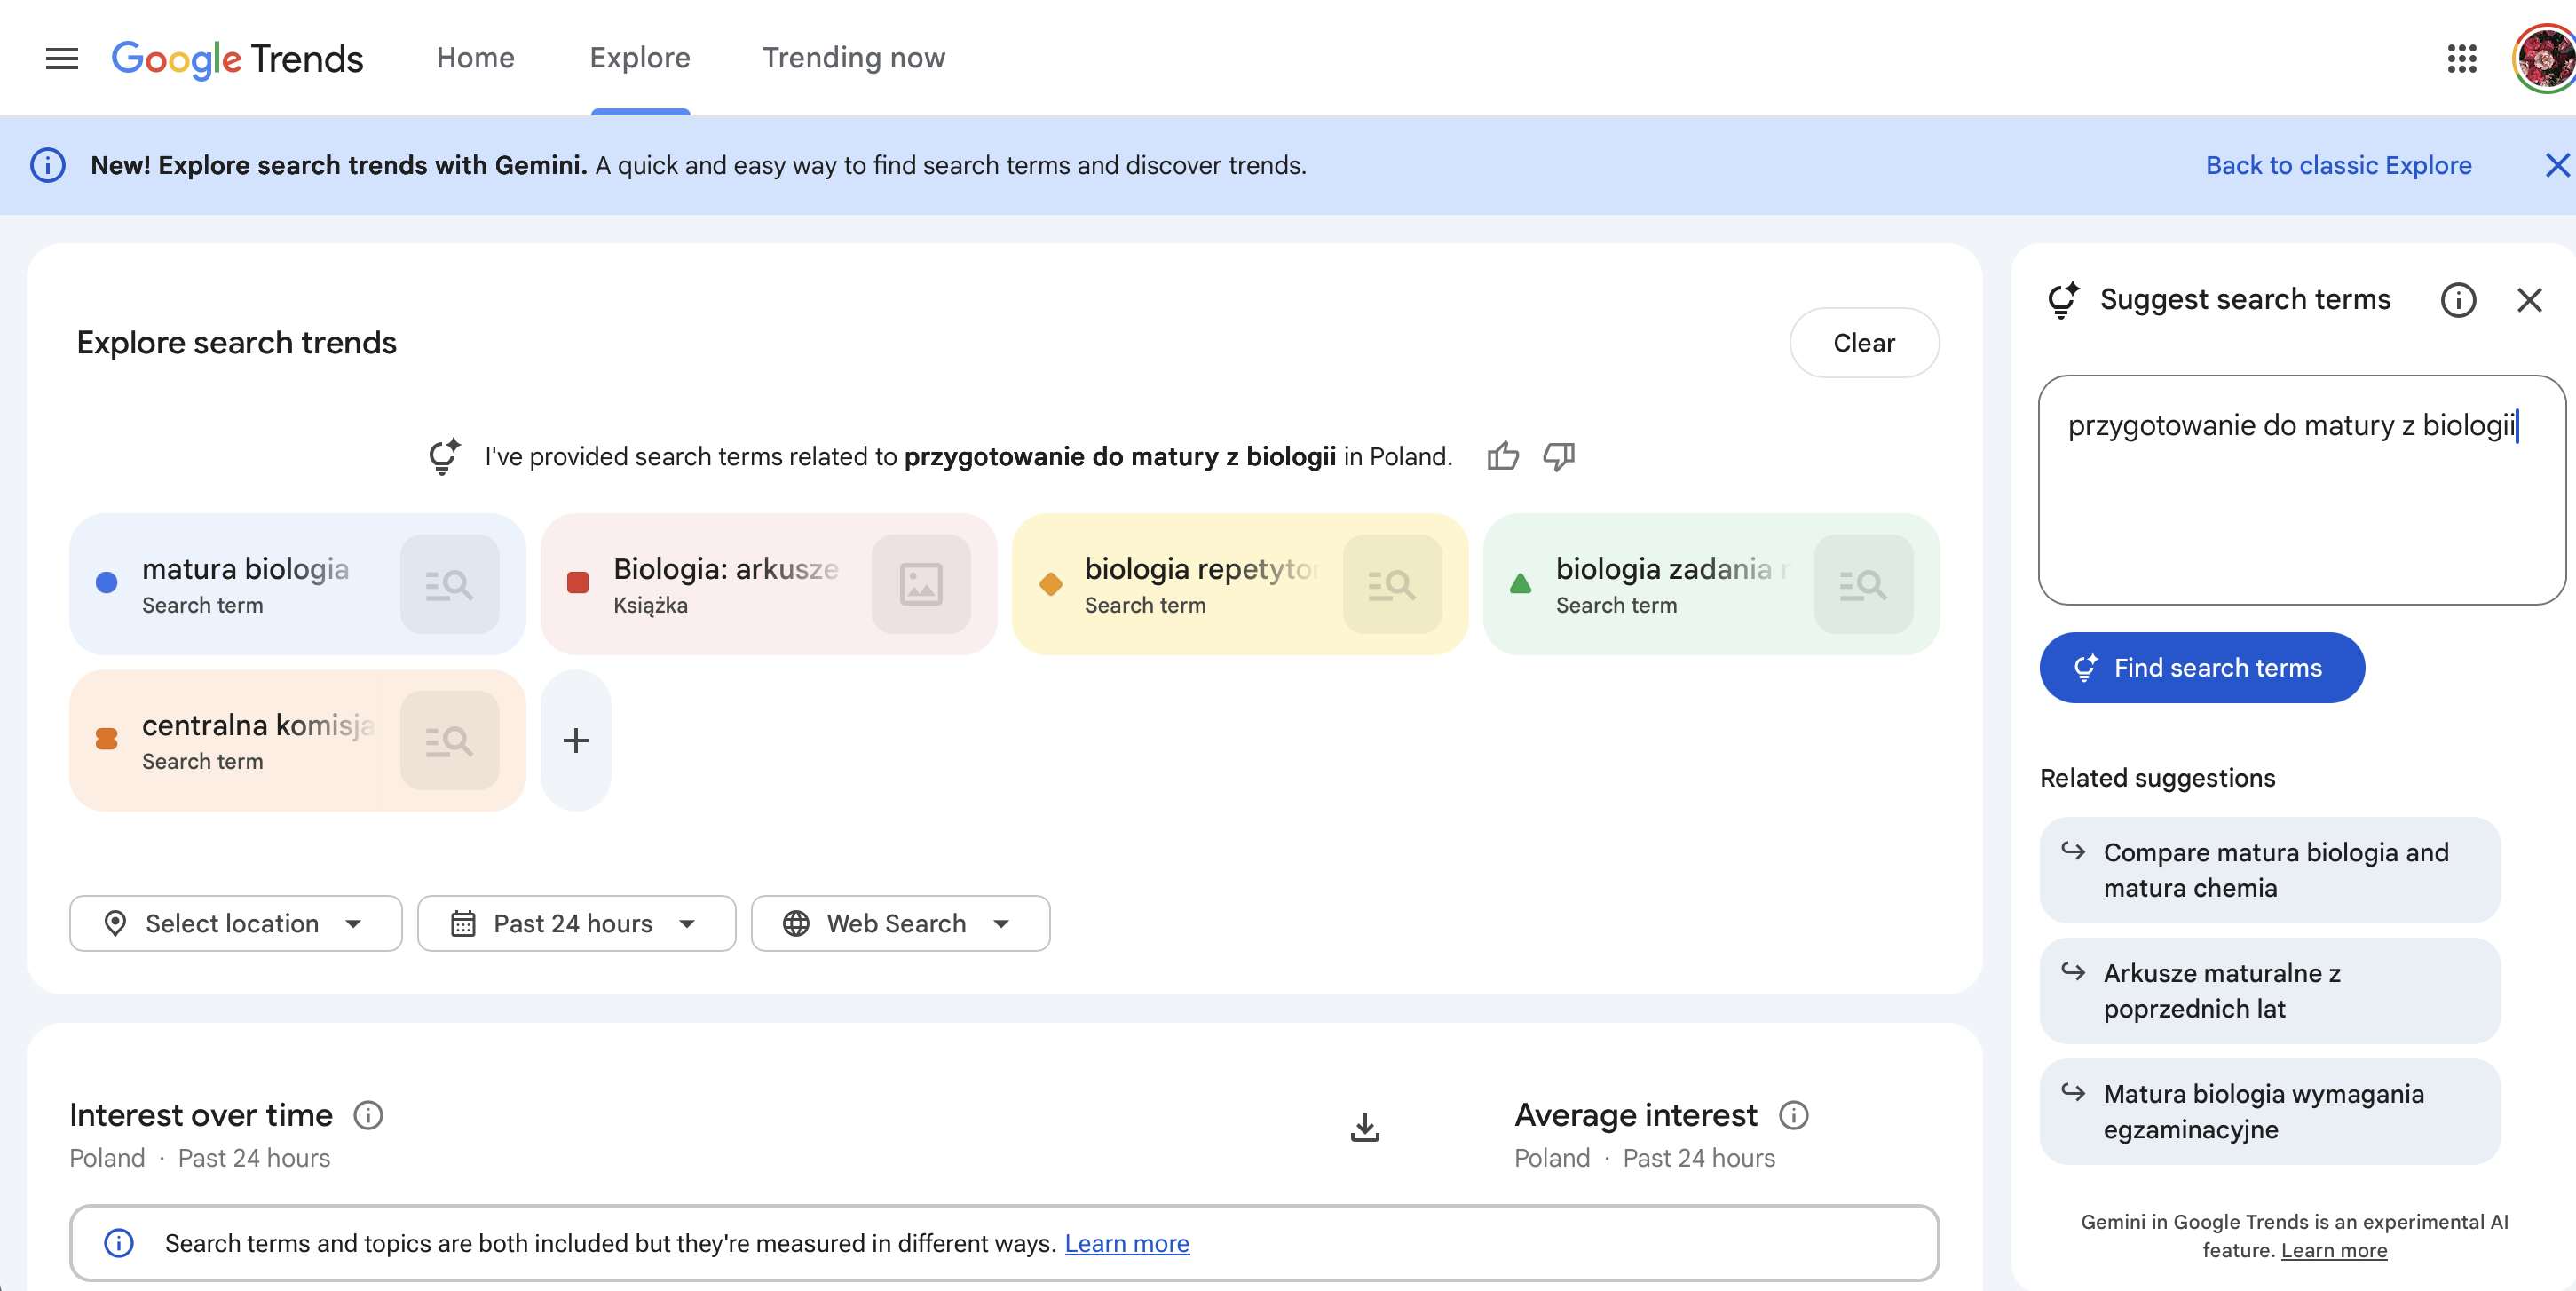Click the Explore search trends heading
Screen dimensions: 2576x1291
tap(236, 343)
